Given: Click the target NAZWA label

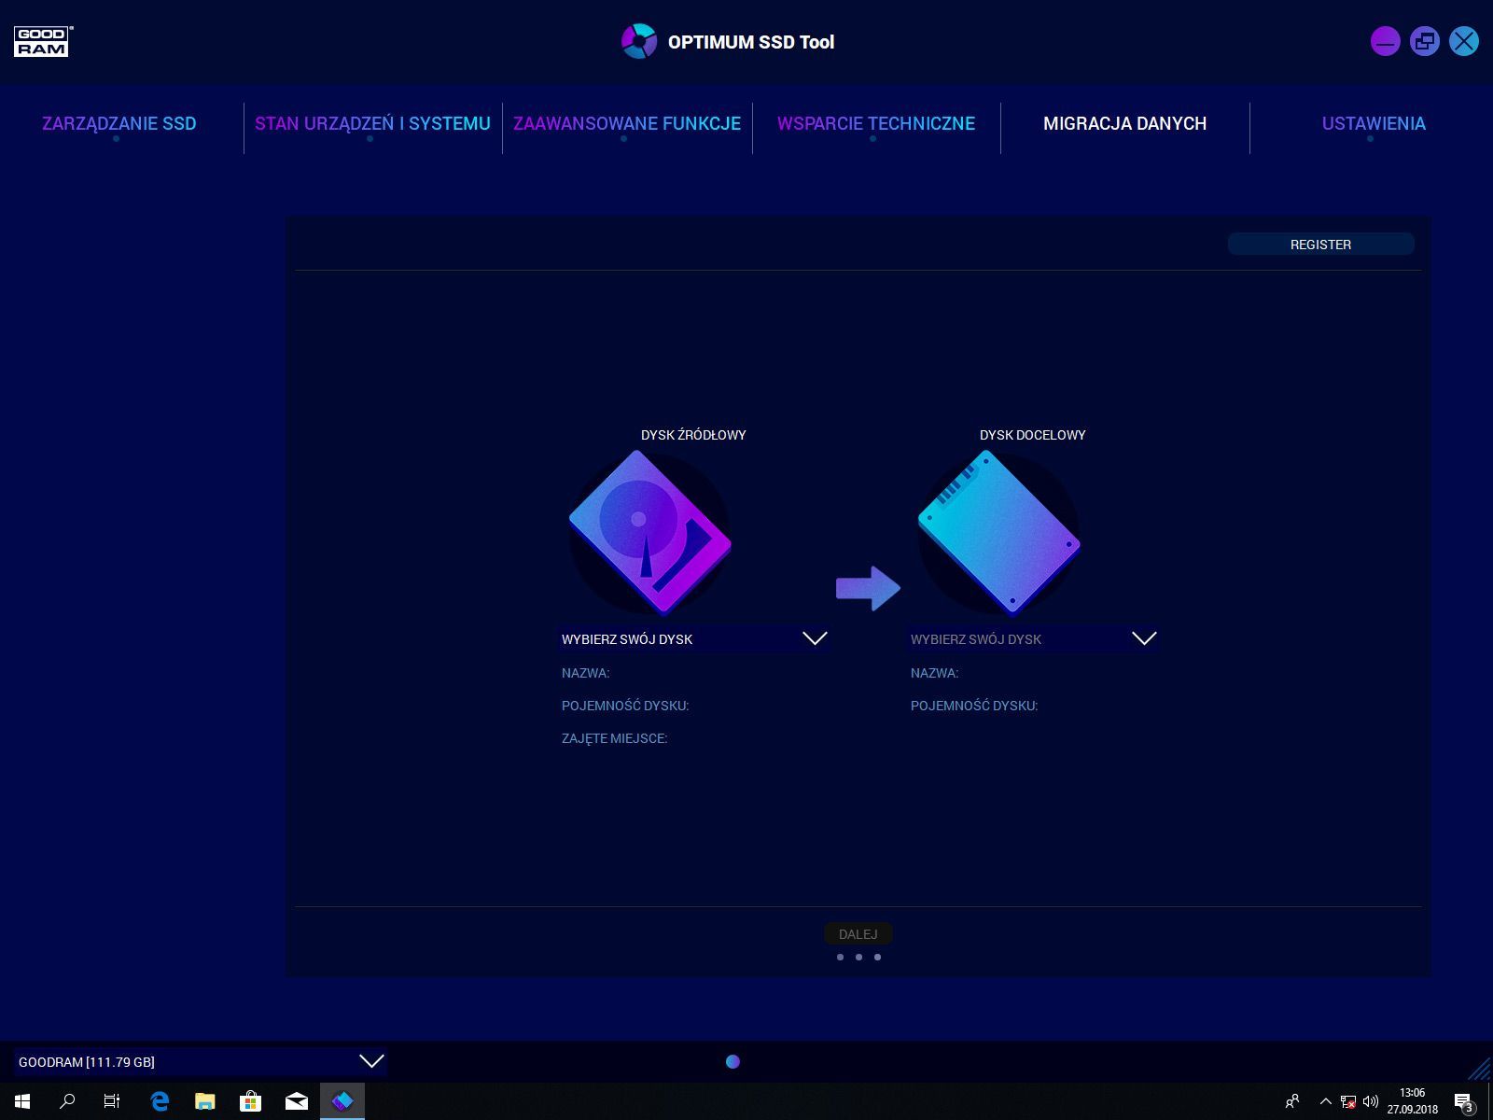Looking at the screenshot, I should [934, 673].
